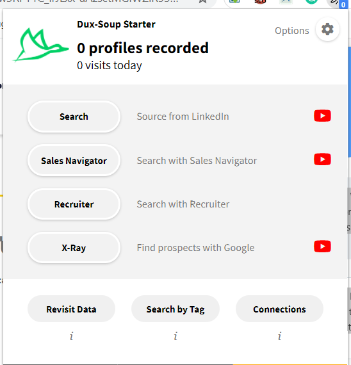Show info icon under Search by Tag
This screenshot has height=365, width=351.
click(x=175, y=336)
